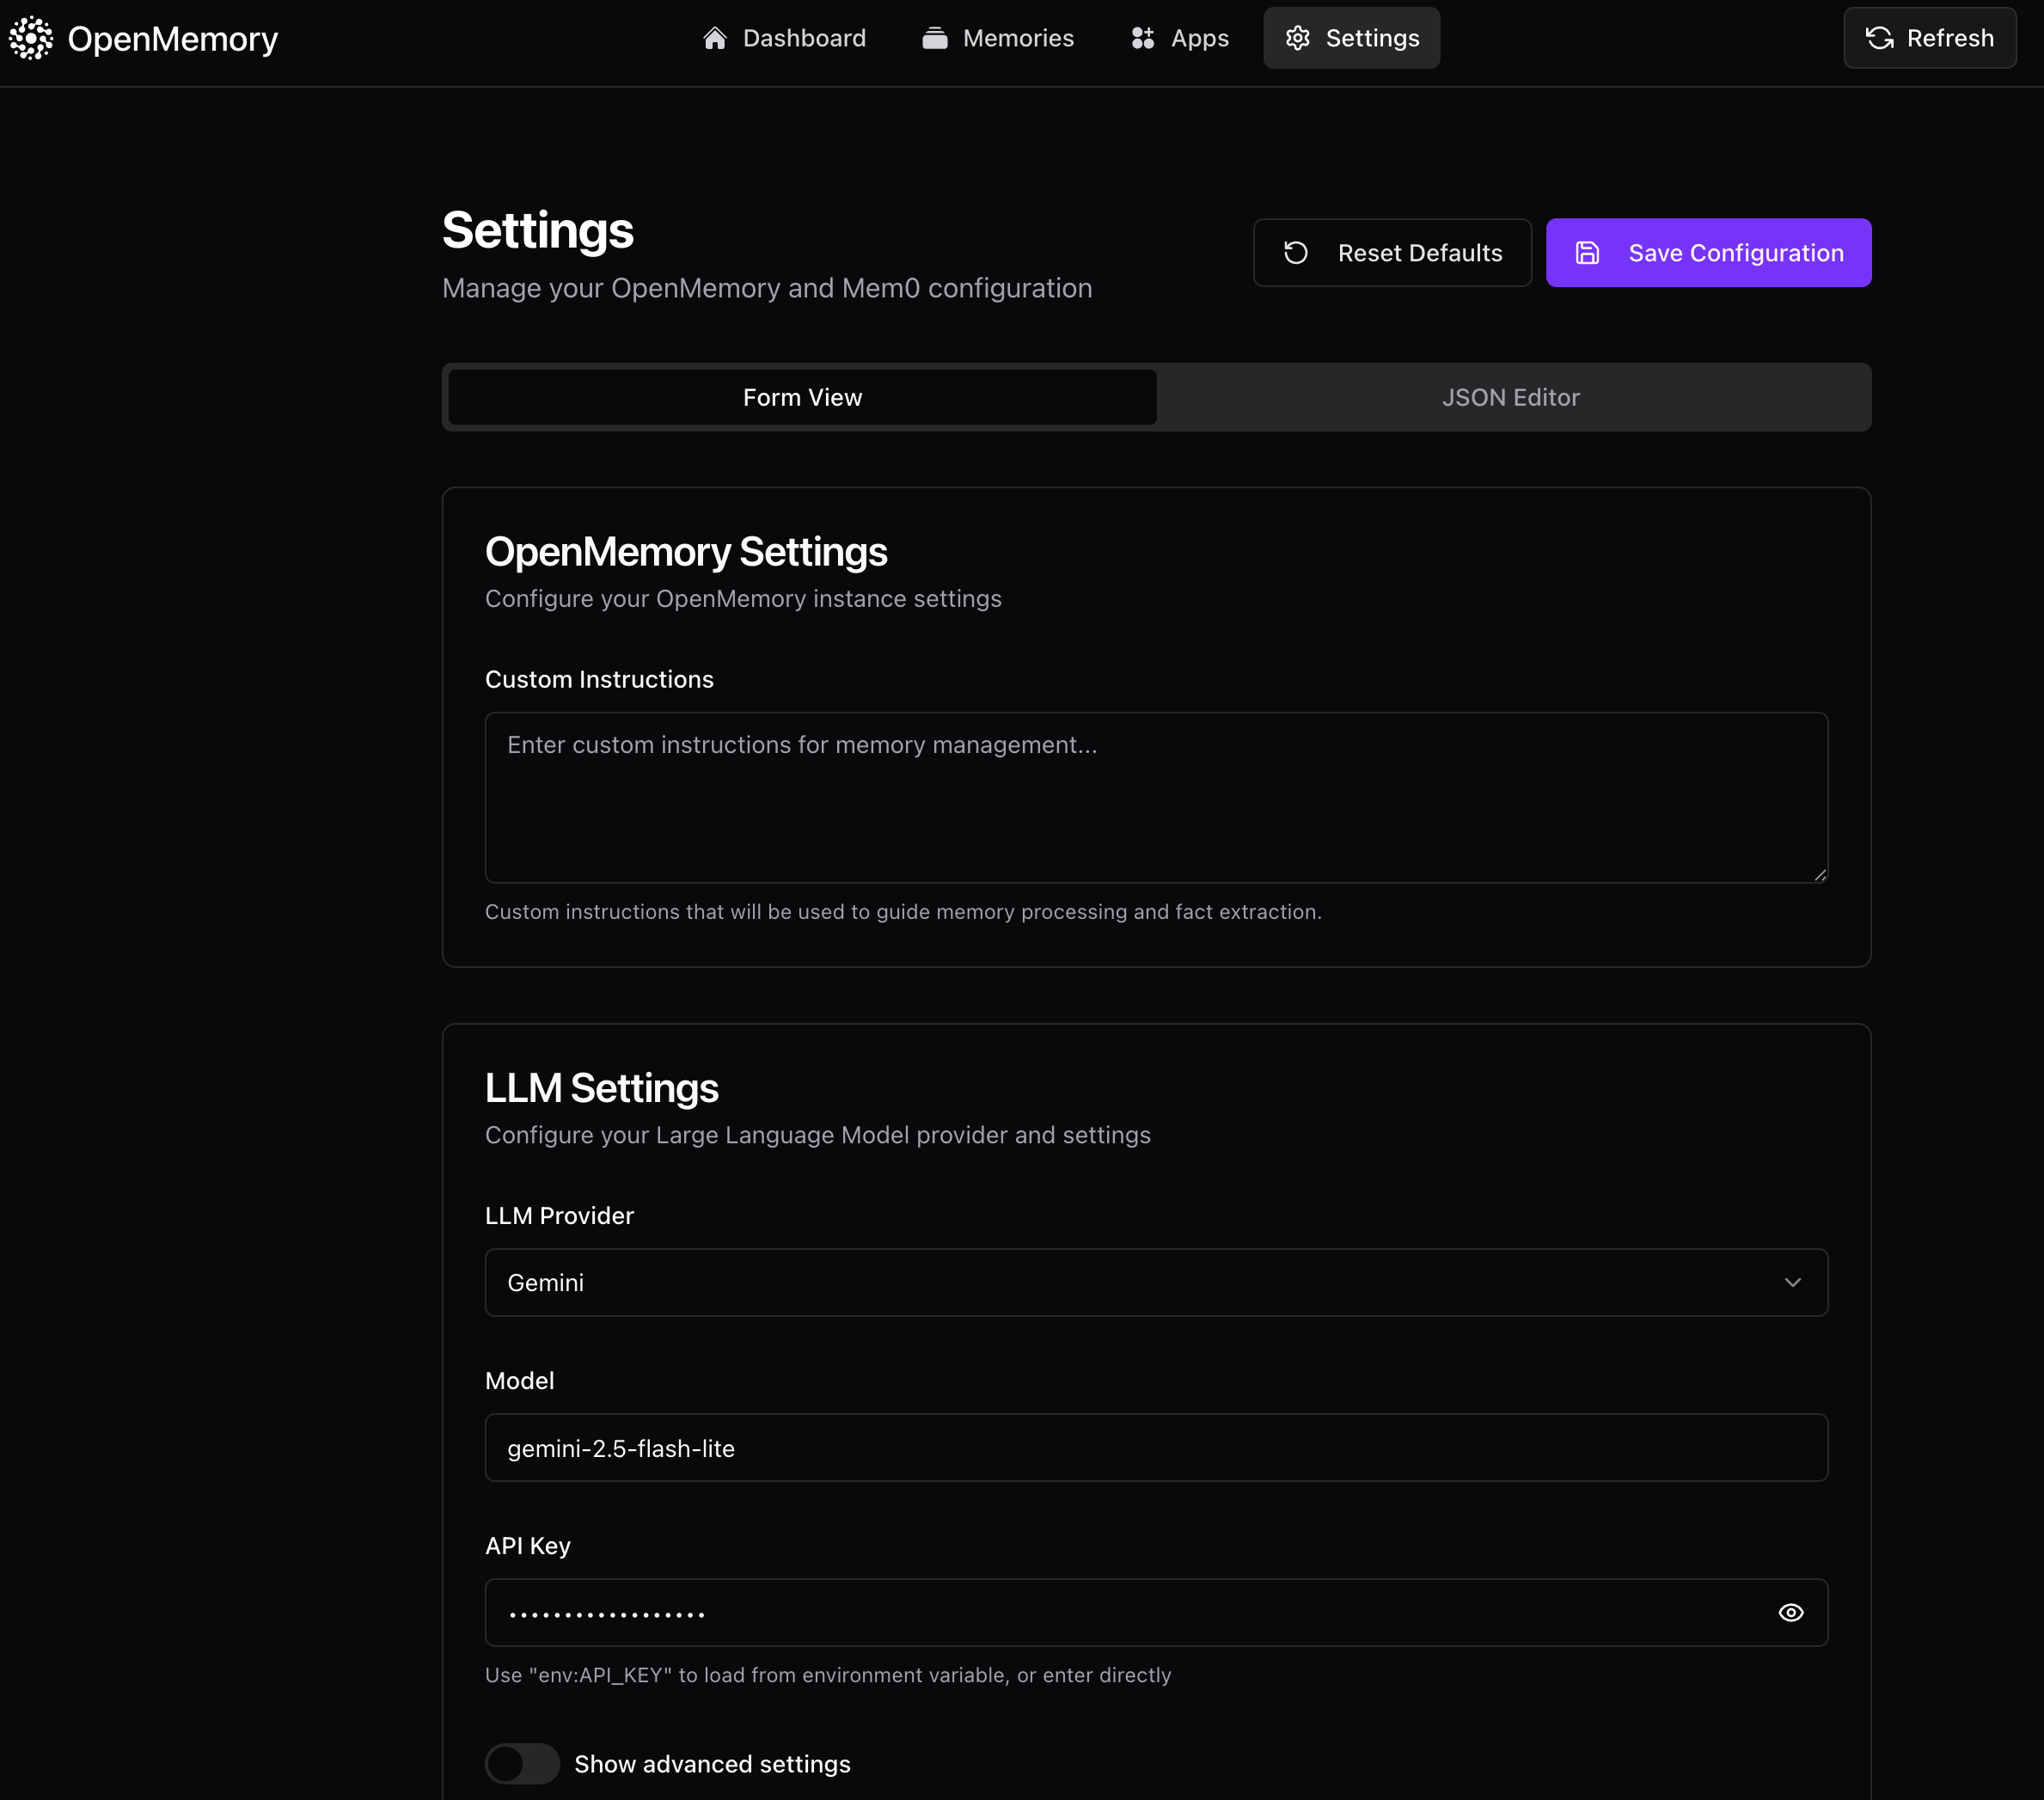
Task: Click the Dashboard home icon
Action: click(714, 38)
